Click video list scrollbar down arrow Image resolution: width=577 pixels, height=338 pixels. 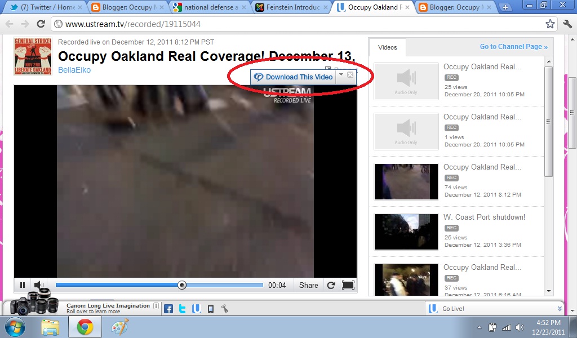[x=549, y=291]
